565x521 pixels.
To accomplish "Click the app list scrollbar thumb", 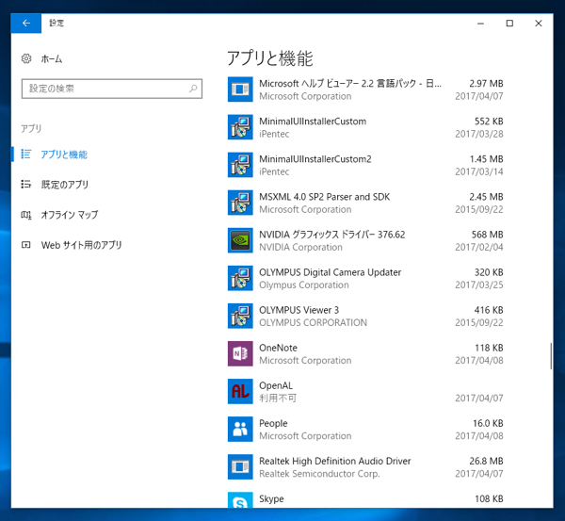I will [x=551, y=356].
